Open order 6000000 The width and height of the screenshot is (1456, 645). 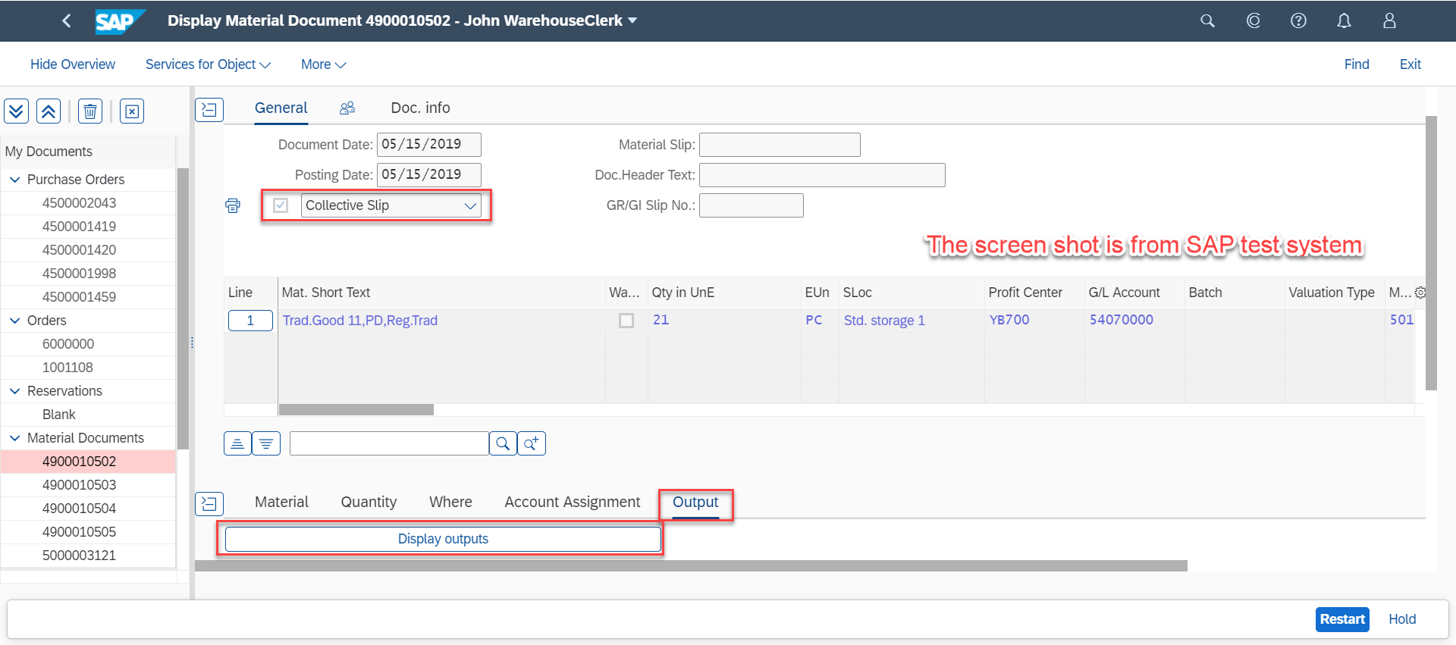tap(68, 344)
